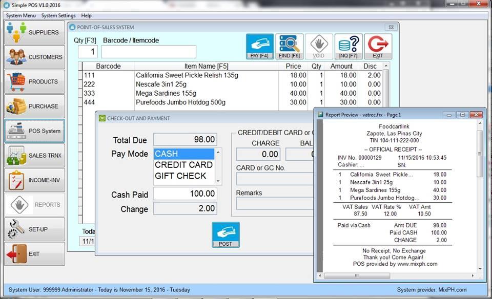492x299 pixels.
Task: Select Mega Sardines 155g item row
Action: pos(232,93)
